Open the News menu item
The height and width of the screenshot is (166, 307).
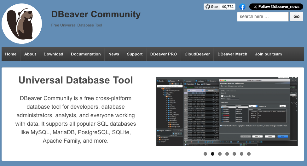(114, 54)
